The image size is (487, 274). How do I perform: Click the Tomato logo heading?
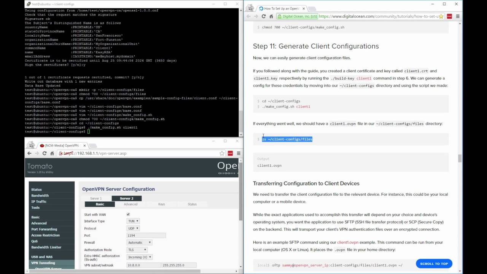(x=40, y=166)
